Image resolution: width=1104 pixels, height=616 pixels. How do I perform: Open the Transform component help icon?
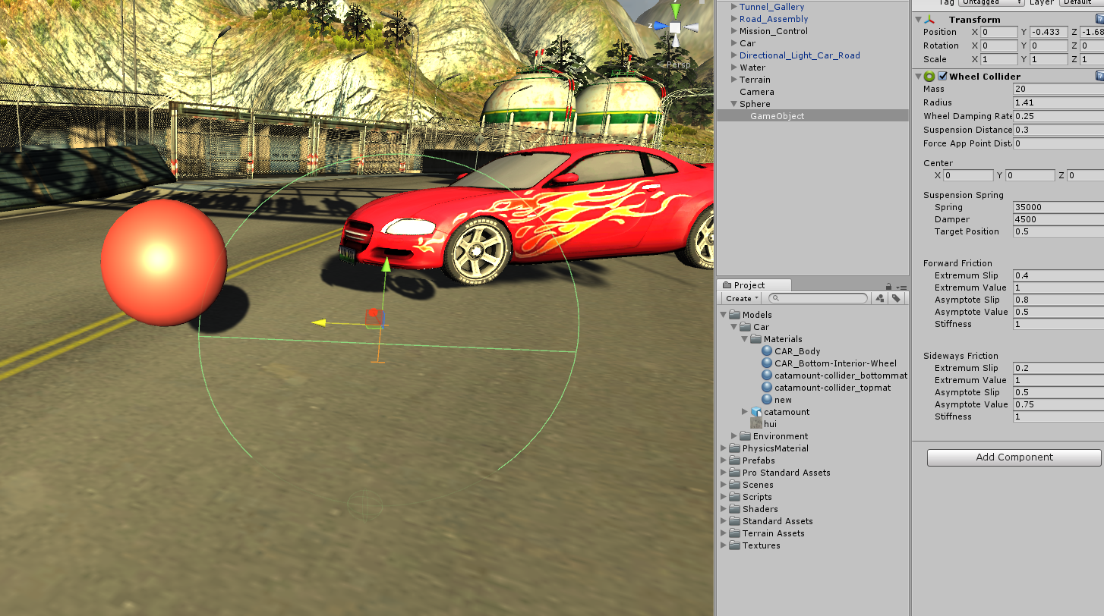[x=1099, y=20]
